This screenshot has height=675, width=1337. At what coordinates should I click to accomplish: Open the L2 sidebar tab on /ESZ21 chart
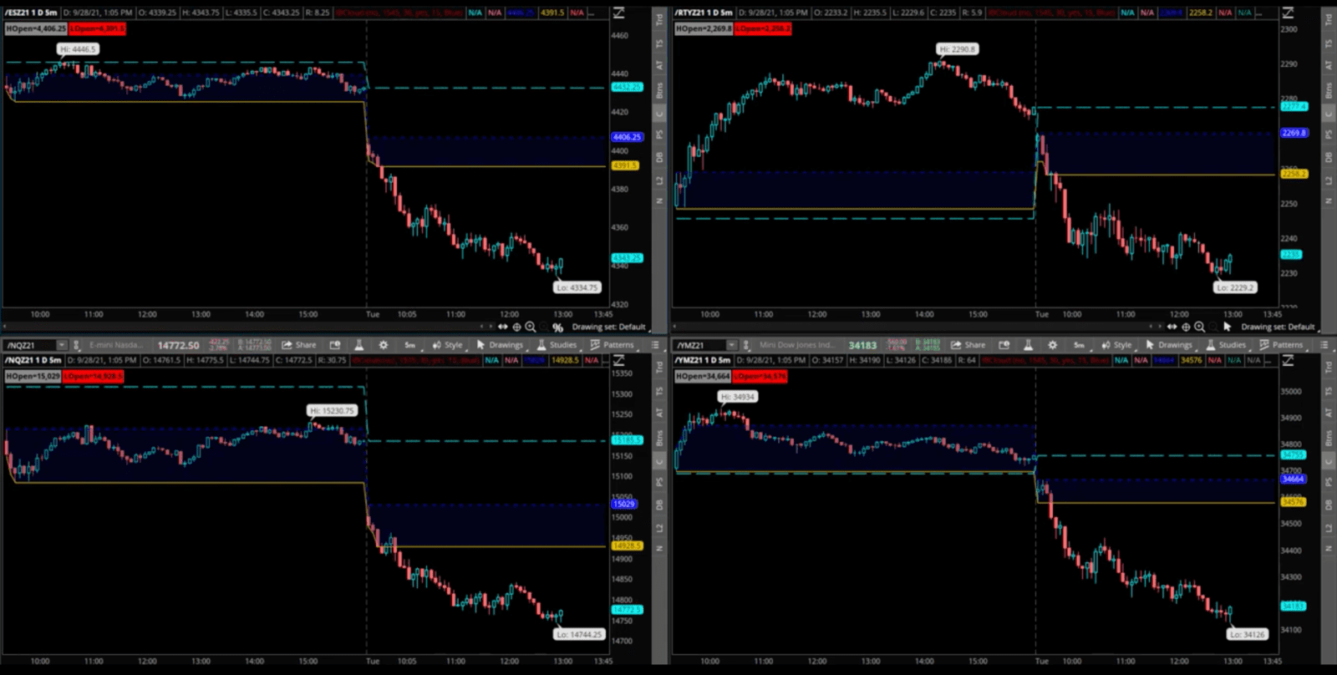point(659,180)
